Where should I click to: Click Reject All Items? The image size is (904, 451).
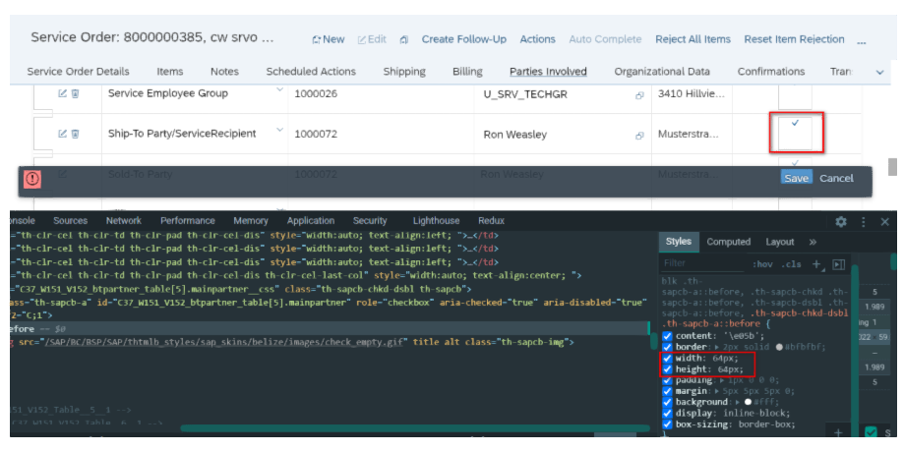693,39
